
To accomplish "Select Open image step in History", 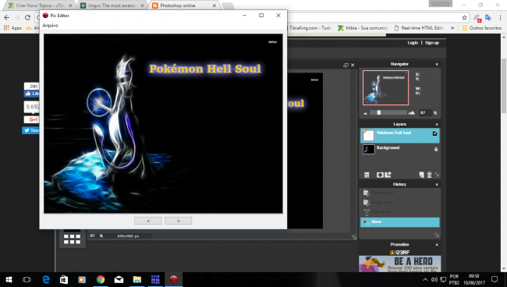I will (x=399, y=193).
